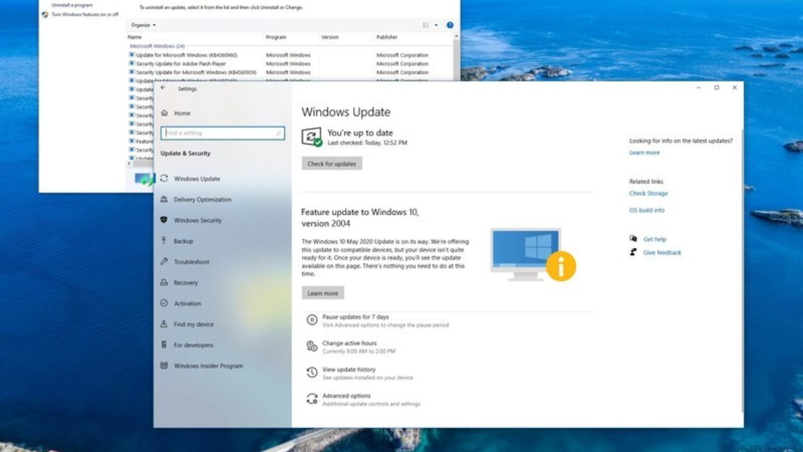Click the Pause updates for 7 days icon

pos(312,320)
